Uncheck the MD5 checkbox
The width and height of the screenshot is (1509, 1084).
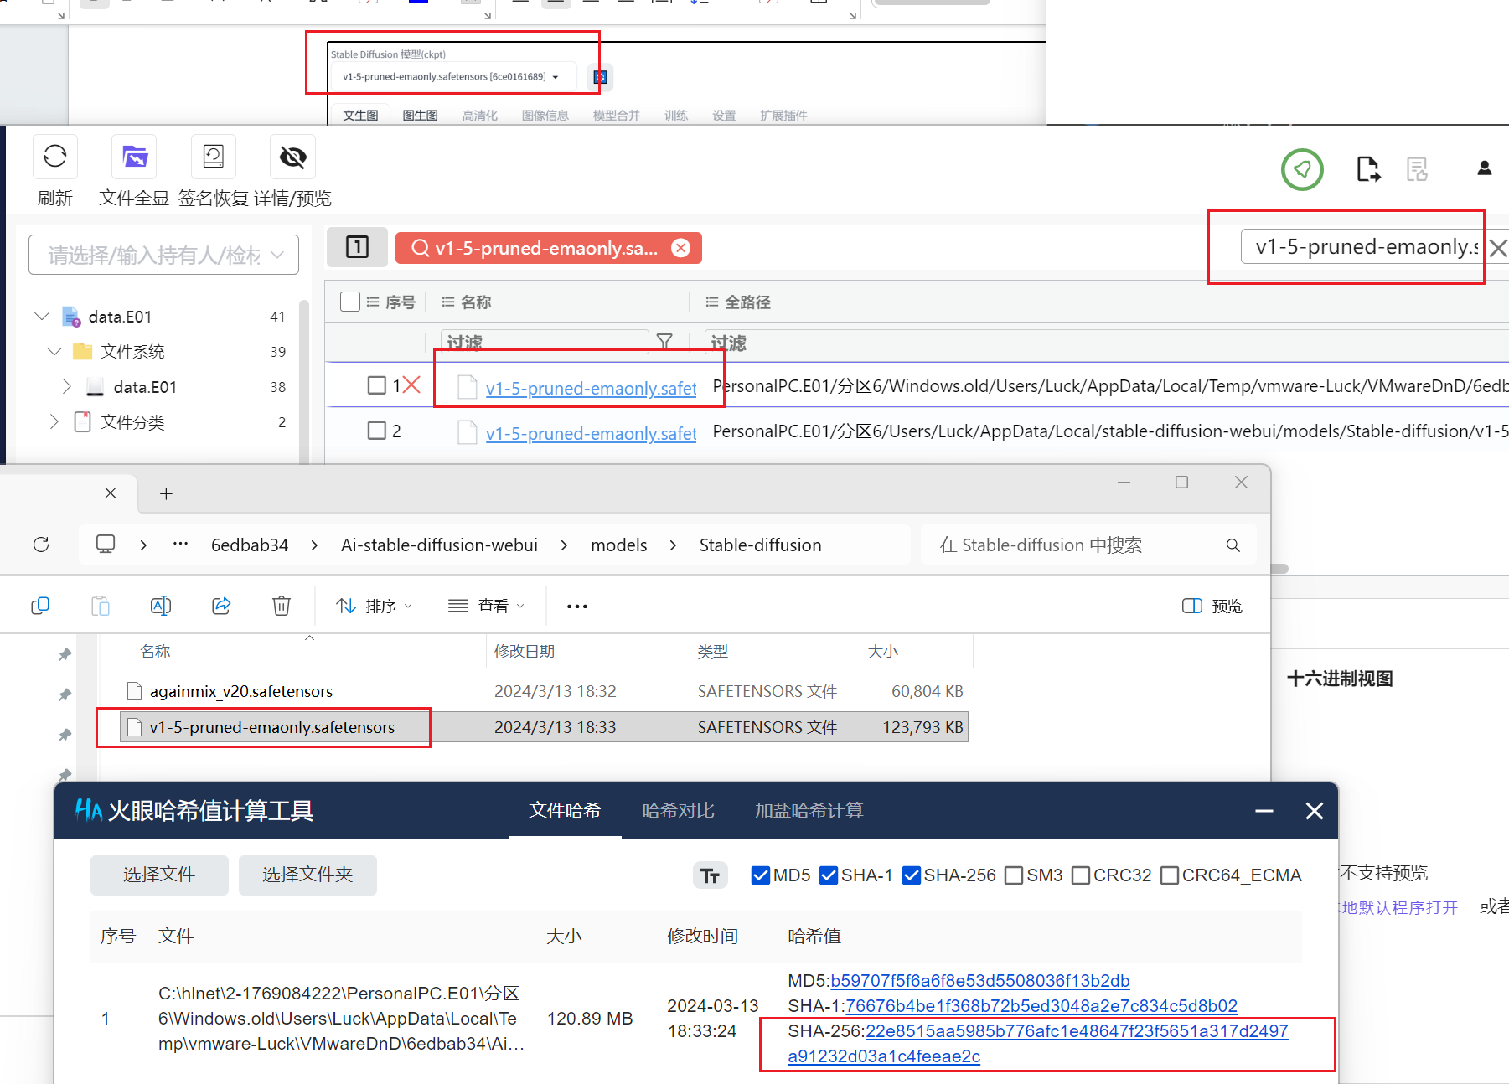761,875
